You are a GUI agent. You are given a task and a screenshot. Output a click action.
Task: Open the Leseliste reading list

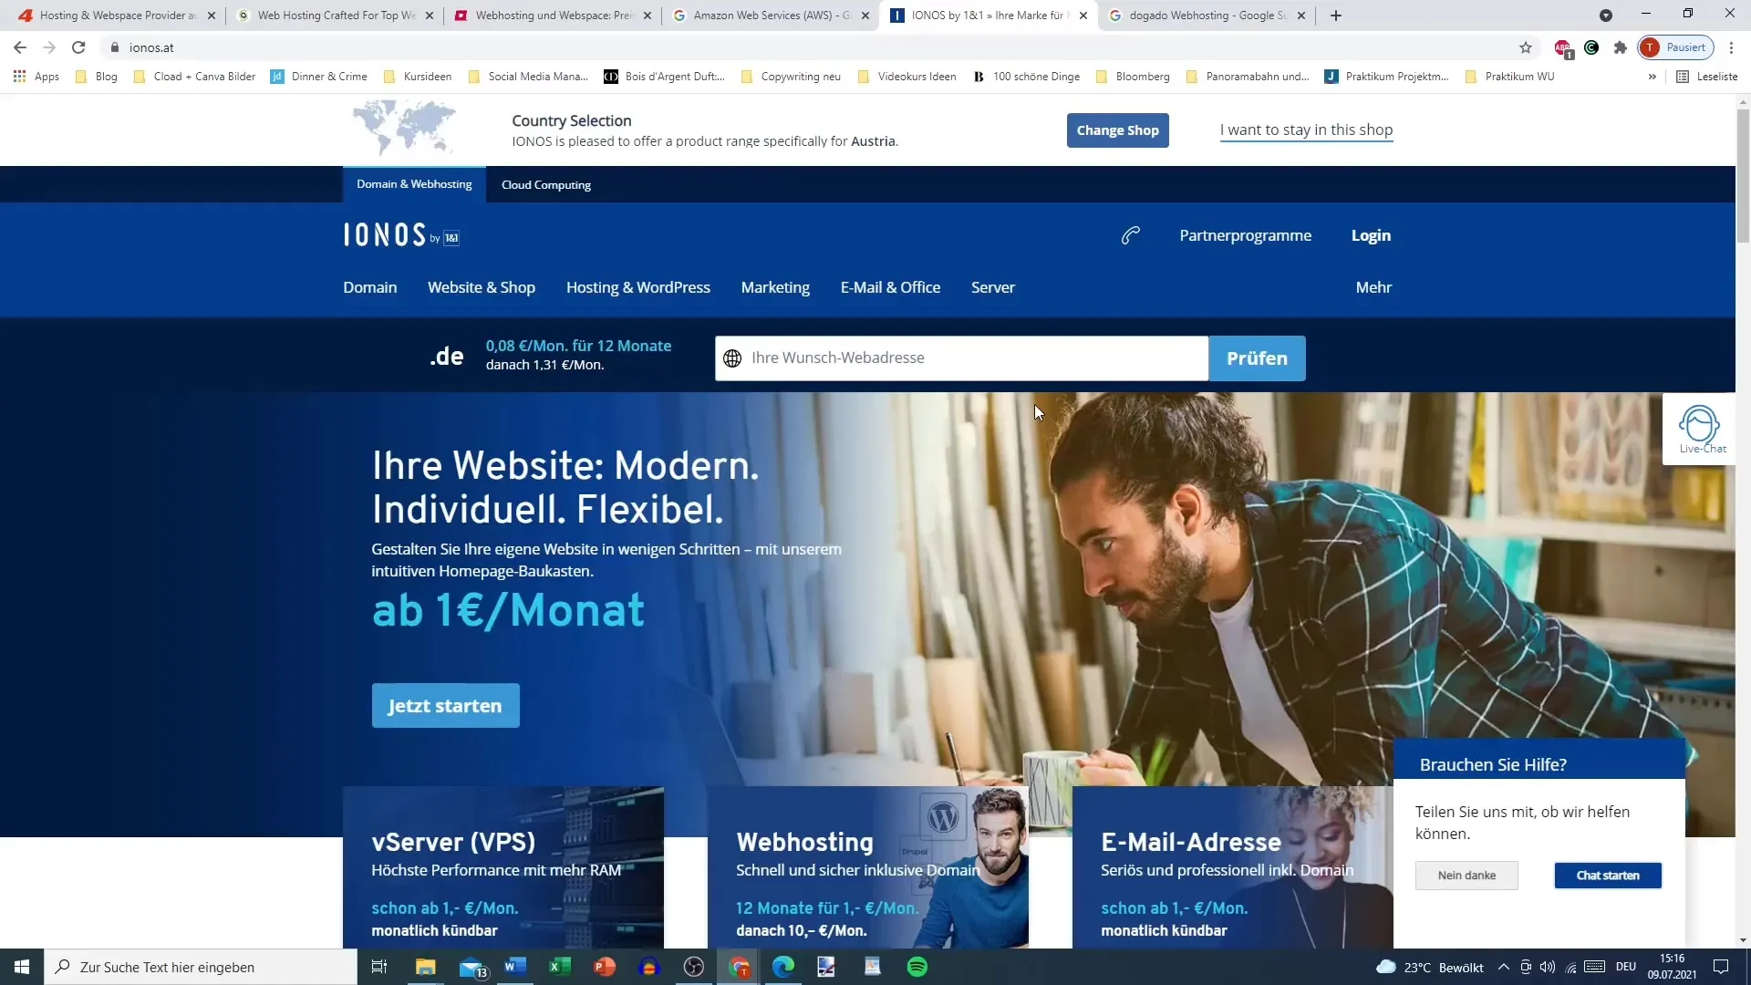[1707, 77]
